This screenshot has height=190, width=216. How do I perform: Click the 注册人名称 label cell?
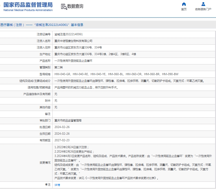[26, 41]
